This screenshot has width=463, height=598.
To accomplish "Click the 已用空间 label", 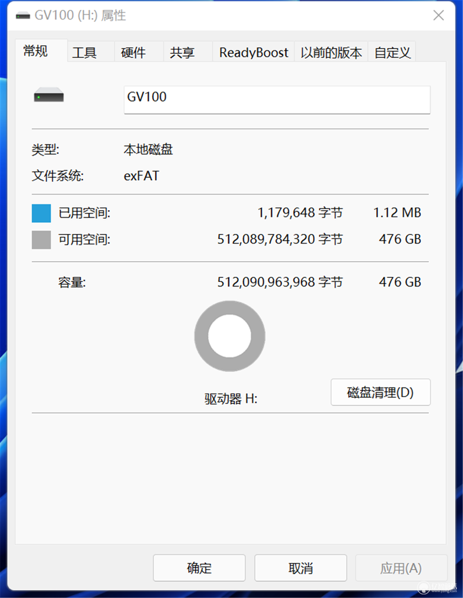I will [84, 213].
